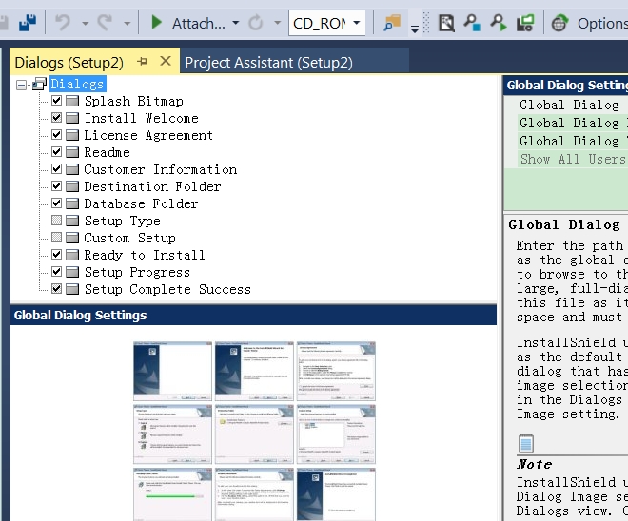Click the Undo arrow icon

pos(63,23)
